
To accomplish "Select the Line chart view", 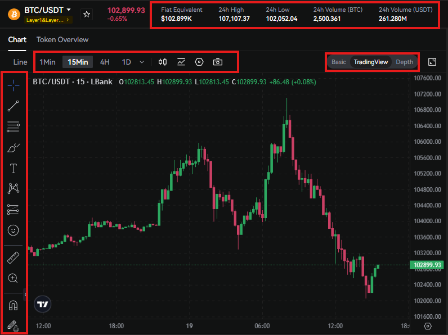I will 20,62.
